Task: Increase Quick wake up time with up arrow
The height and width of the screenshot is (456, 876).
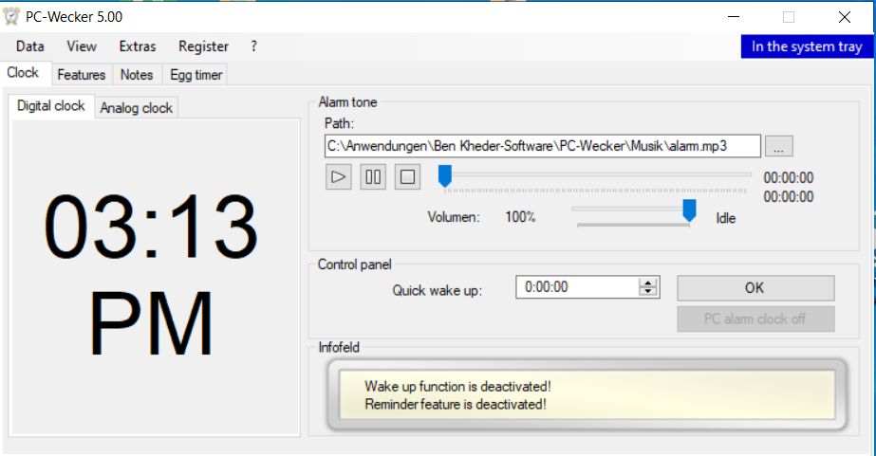Action: pyautogui.click(x=648, y=283)
